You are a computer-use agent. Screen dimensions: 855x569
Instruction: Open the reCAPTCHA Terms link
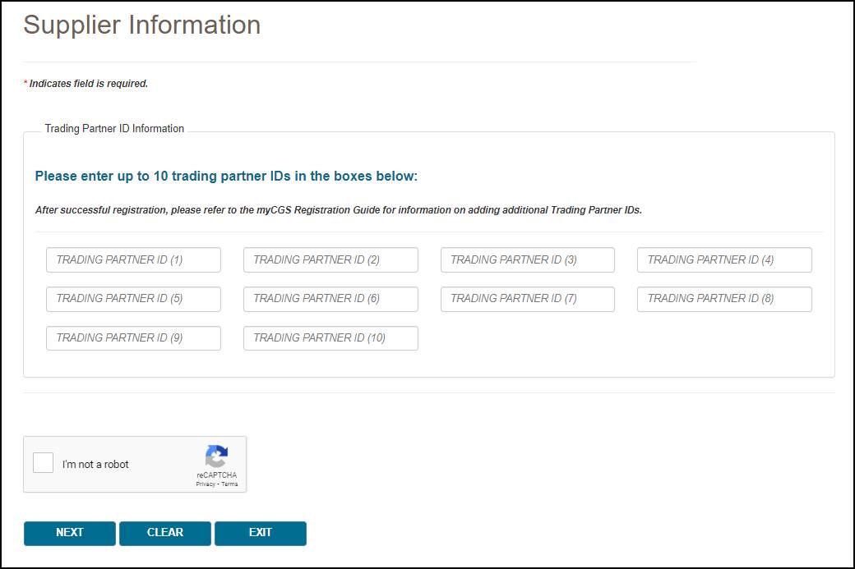pyautogui.click(x=229, y=484)
